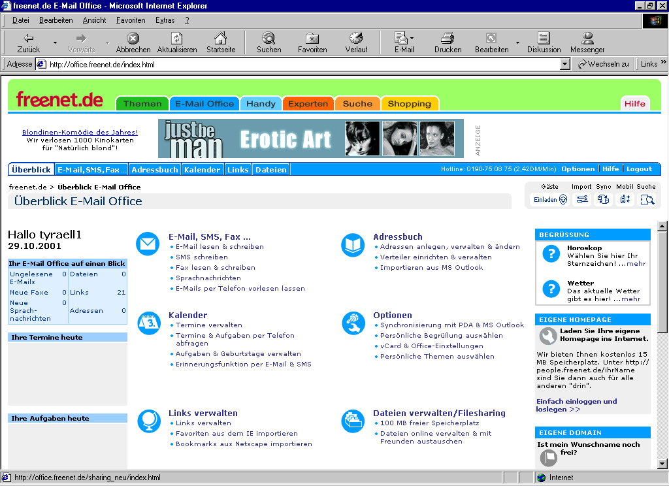Open the Adressbuch book icon
Viewport: 669px width, 486px height.
[x=353, y=245]
